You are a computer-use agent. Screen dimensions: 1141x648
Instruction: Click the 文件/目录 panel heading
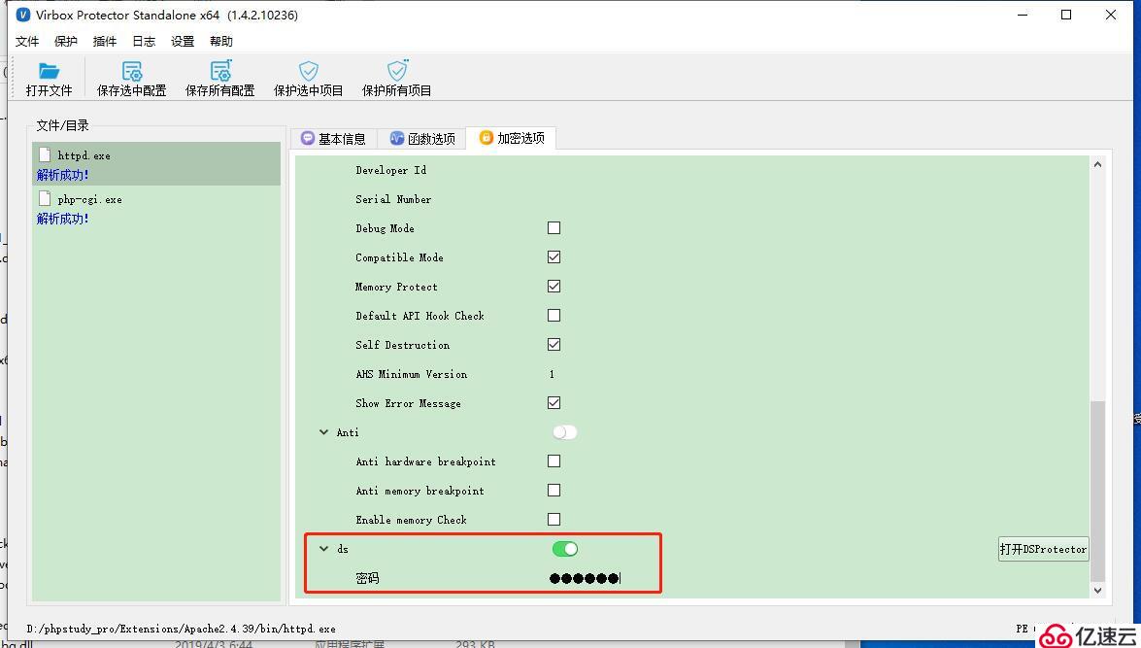62,125
